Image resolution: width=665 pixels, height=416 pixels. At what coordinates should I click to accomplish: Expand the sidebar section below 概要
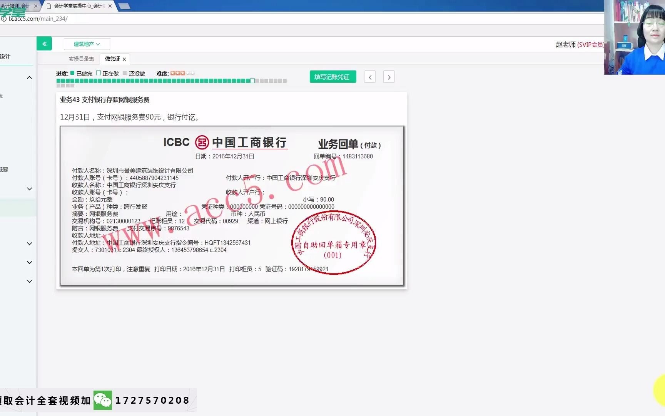pyautogui.click(x=29, y=189)
